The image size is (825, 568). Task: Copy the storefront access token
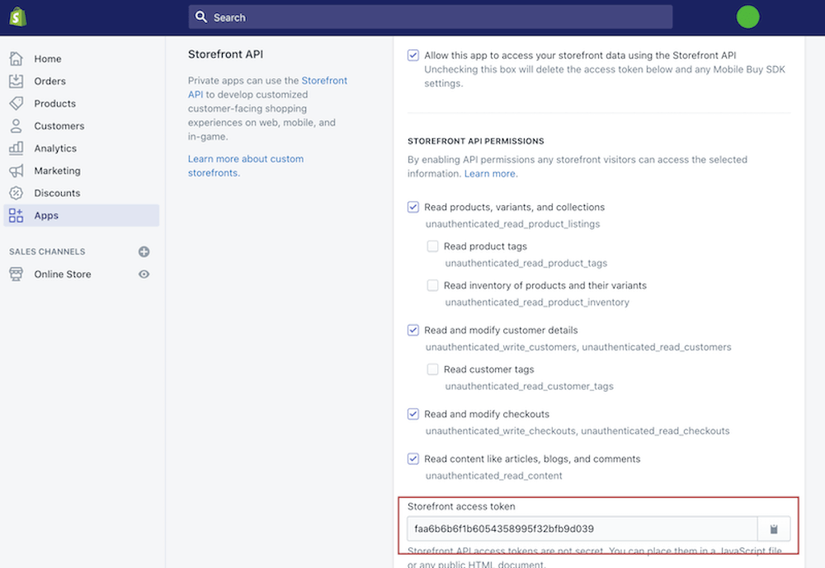click(774, 528)
